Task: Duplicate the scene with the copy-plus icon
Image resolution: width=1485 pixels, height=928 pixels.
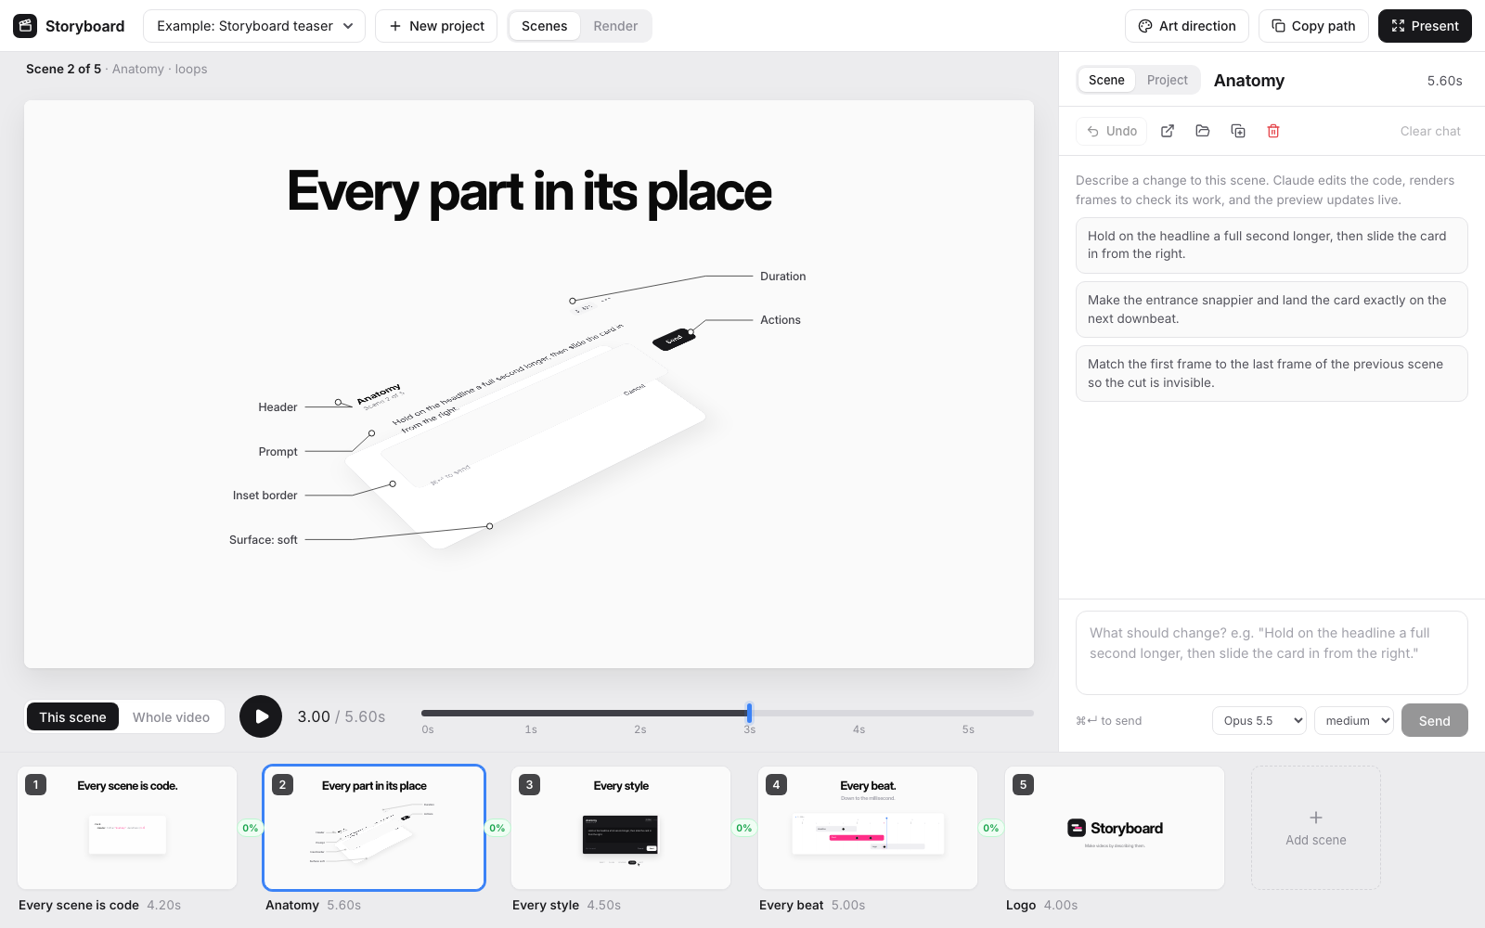Action: point(1238,131)
